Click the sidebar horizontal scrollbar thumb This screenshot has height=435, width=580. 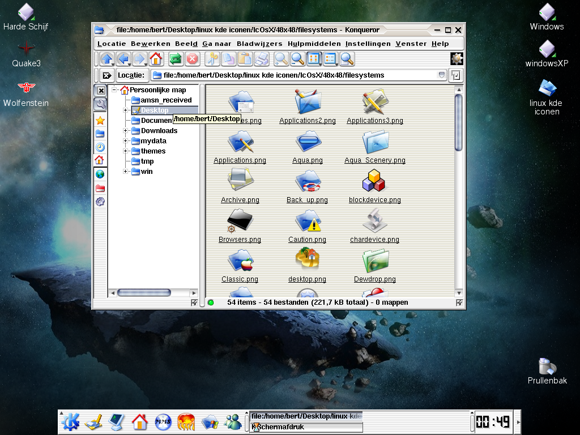(144, 293)
